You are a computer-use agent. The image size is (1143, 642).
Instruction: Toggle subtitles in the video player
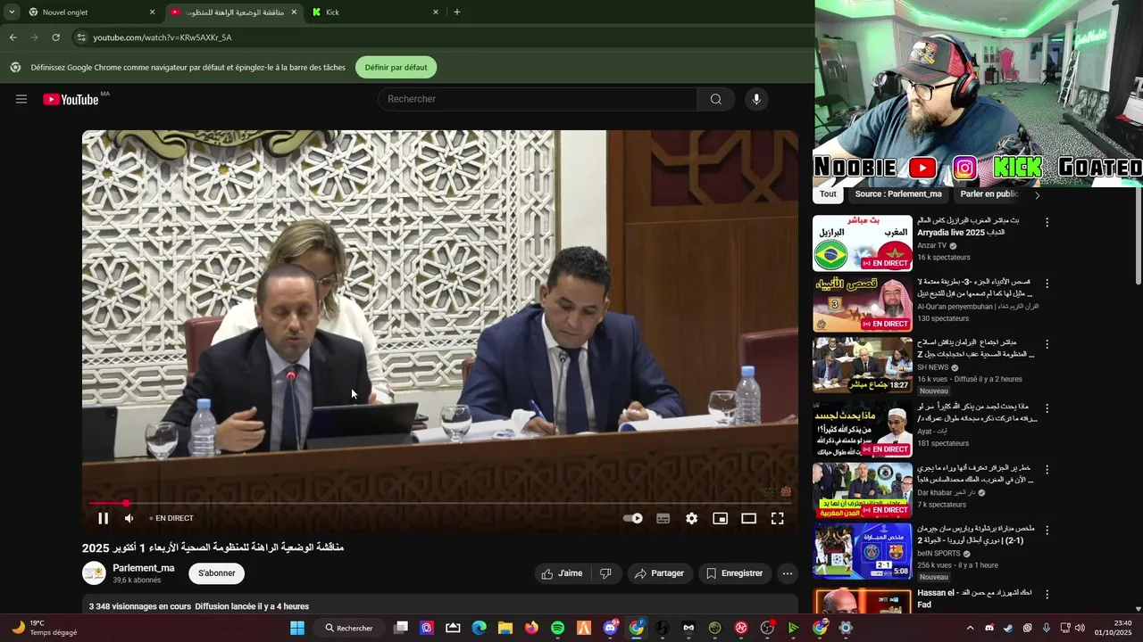pos(663,518)
